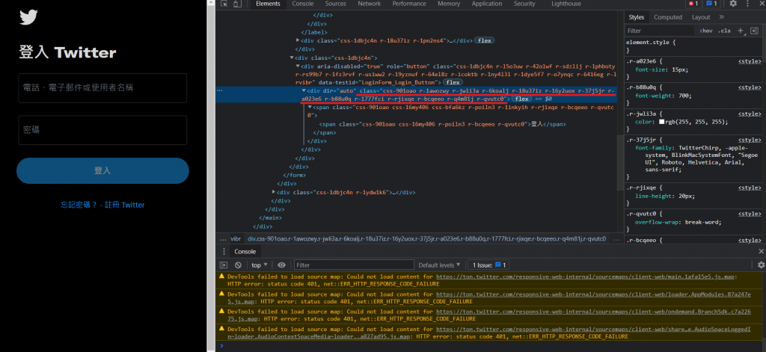Select the Styles pane tab

(636, 17)
